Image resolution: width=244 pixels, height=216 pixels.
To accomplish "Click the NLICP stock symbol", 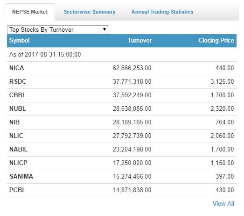I will coord(18,163).
